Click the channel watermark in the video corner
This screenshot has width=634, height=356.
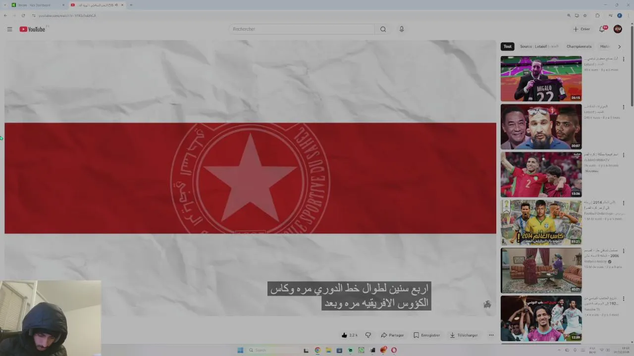[487, 305]
